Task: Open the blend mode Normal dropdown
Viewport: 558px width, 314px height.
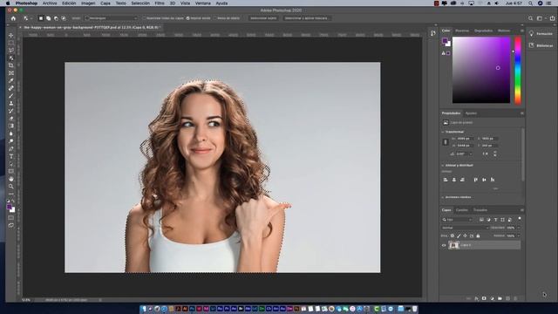Action: (465, 228)
